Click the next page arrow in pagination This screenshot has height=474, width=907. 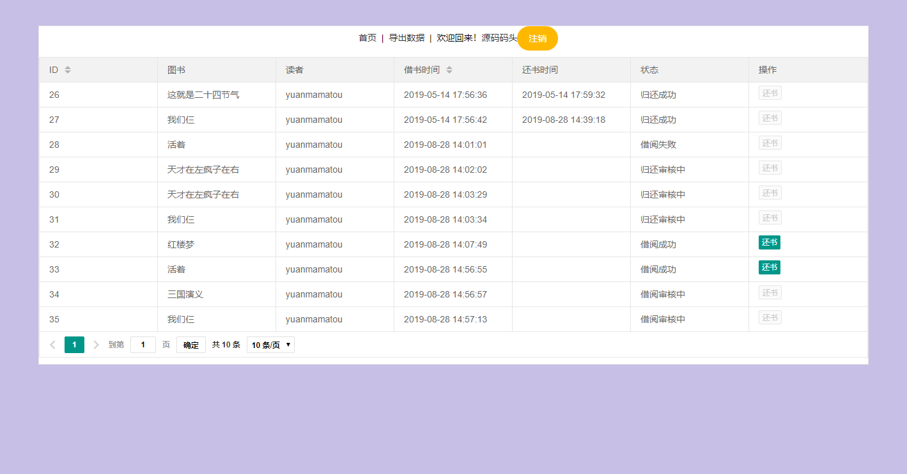[96, 344]
